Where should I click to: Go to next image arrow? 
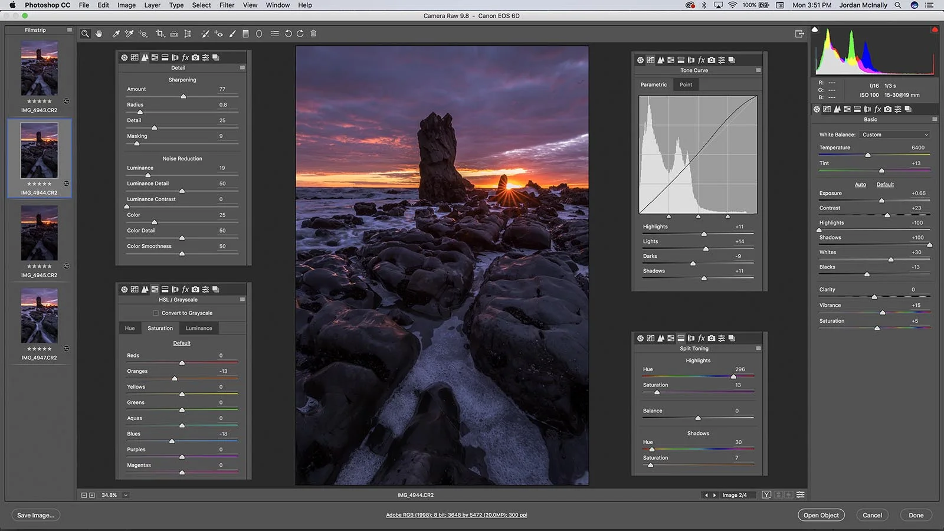pos(714,495)
